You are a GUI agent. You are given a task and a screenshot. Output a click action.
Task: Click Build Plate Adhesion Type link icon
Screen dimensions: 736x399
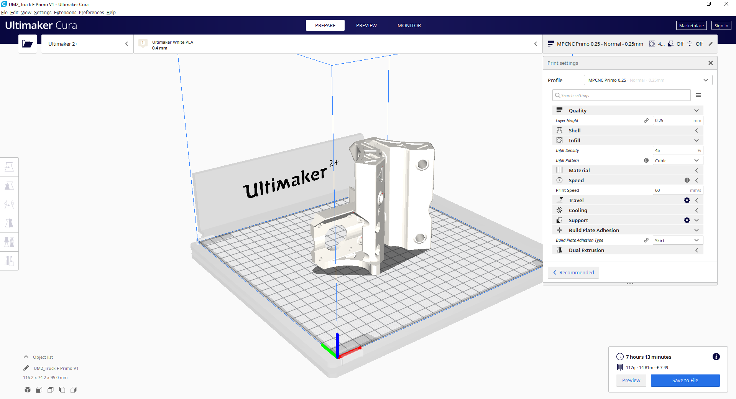646,240
